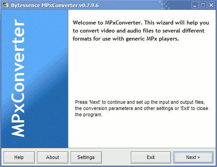Continue with the Next > button
This screenshot has height=167, width=217.
[x=193, y=157]
